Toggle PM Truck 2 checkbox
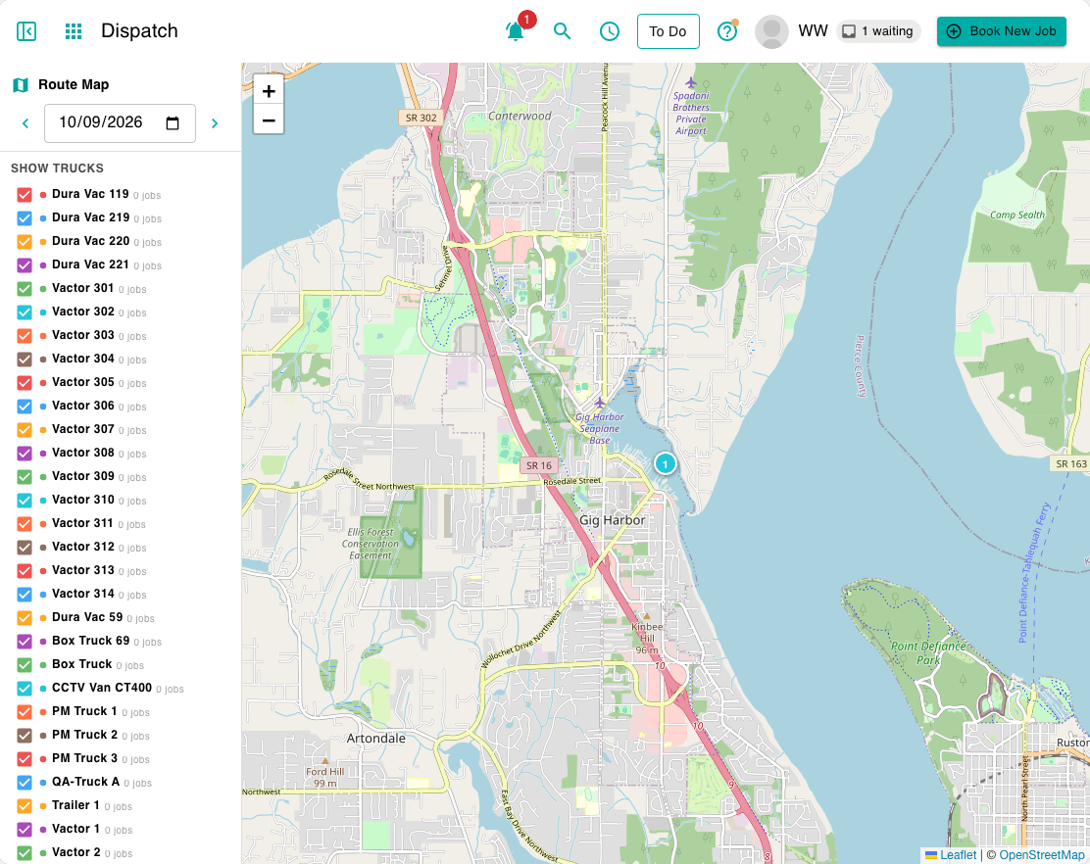Screen dimensions: 1090x864 (x=25, y=736)
